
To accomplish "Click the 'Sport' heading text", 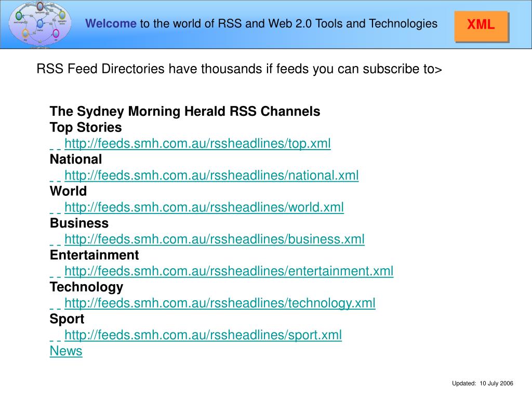I will (67, 320).
